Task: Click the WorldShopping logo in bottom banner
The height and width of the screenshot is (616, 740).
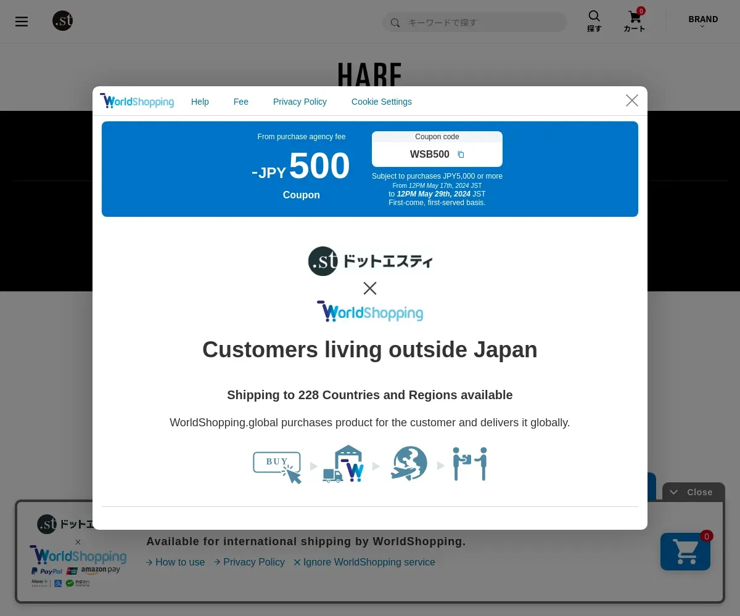Action: [78, 556]
